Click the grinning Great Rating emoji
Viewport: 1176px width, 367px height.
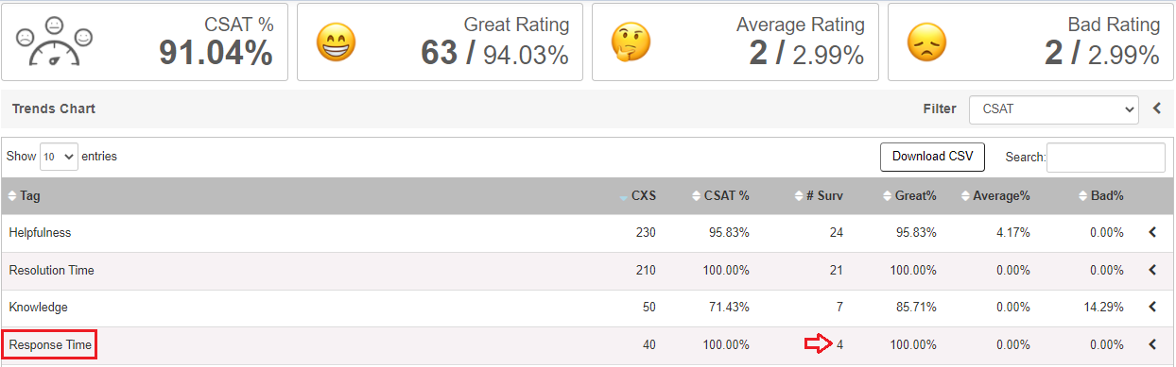(x=335, y=42)
